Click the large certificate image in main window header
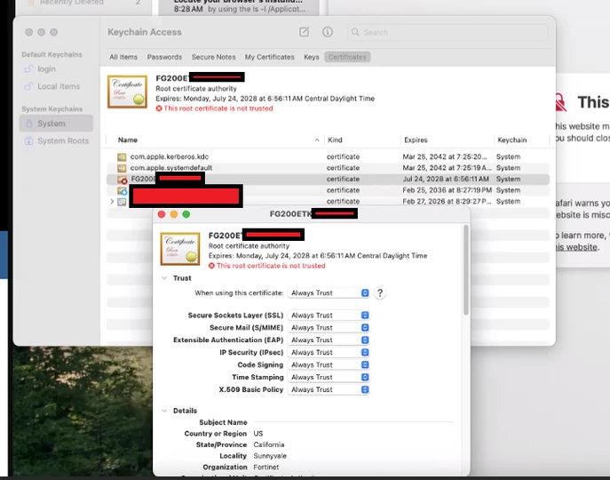610x480 pixels. tap(127, 92)
